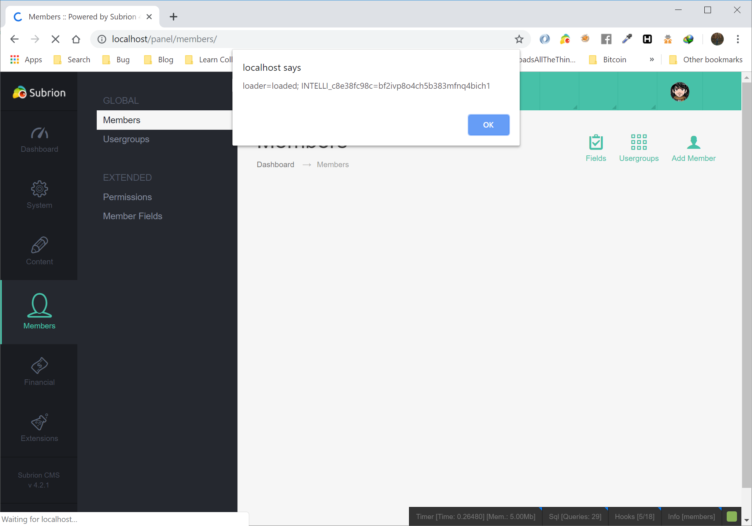Show more bookmarks with the chevron

click(652, 60)
